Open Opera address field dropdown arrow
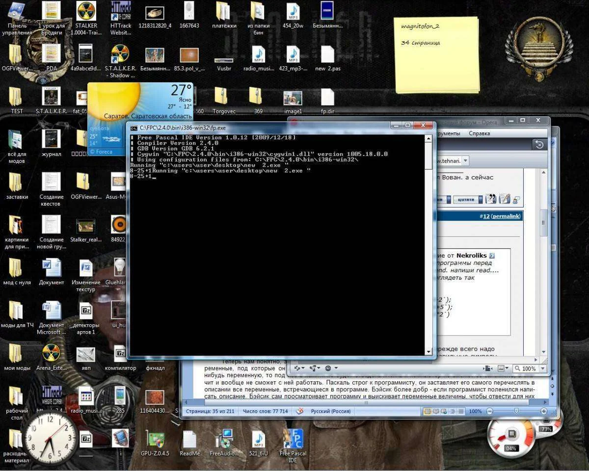This screenshot has height=471, width=589. [465, 160]
